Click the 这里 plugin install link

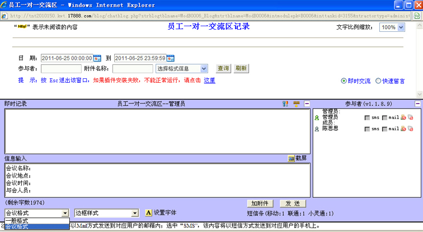[209, 81]
